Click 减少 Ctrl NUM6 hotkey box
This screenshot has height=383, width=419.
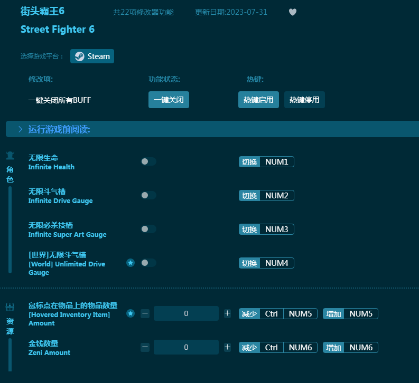[x=278, y=348]
